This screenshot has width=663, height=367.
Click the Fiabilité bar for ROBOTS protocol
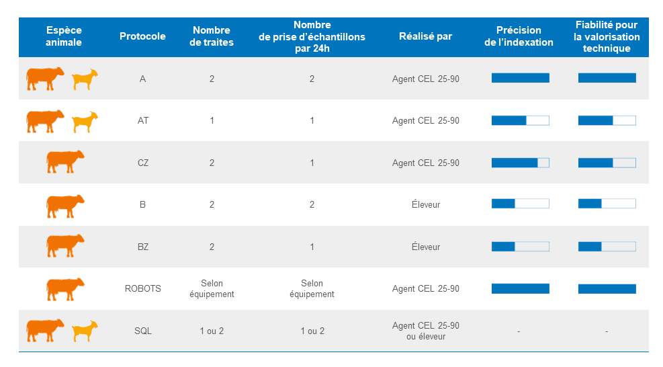click(607, 289)
